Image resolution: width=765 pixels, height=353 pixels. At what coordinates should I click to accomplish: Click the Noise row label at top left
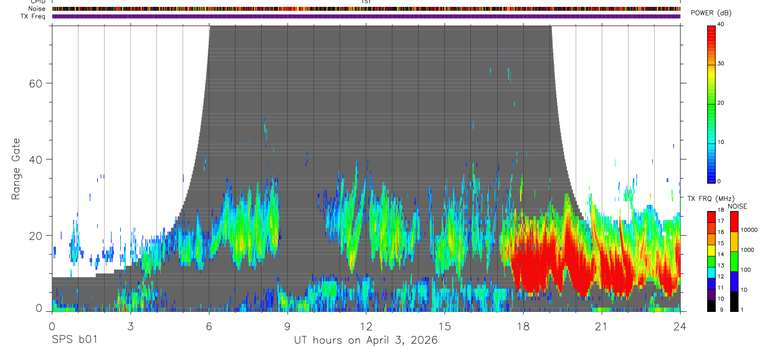(37, 9)
